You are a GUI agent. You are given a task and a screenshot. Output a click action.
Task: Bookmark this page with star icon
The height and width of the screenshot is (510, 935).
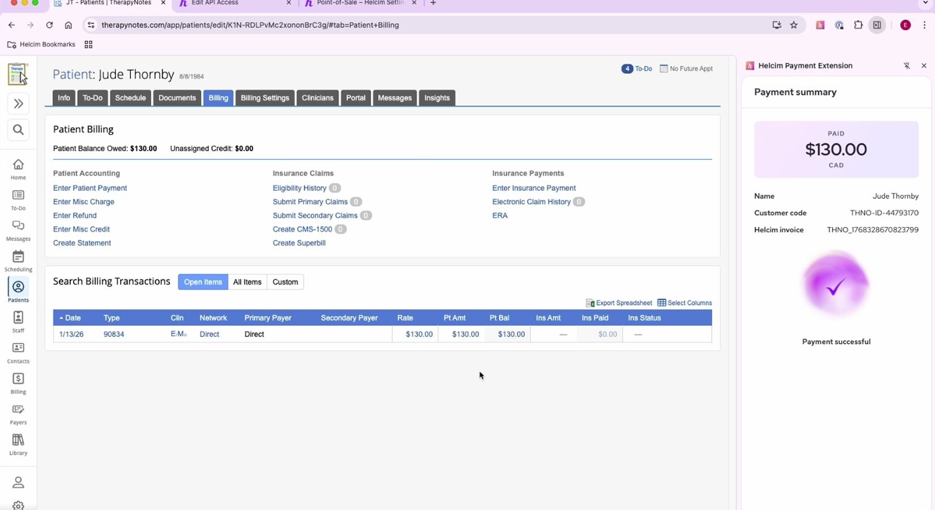pos(794,25)
